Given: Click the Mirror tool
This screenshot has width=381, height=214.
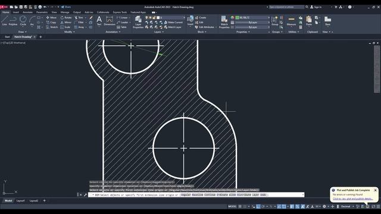Looking at the screenshot, I should (x=66, y=23).
